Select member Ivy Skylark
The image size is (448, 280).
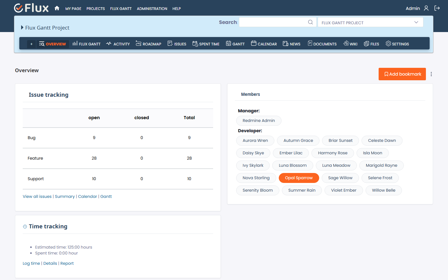253,166
